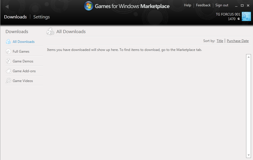Click the 1470 gamerscore value

coord(232,19)
